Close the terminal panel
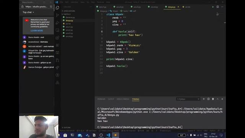 (x=222, y=99)
